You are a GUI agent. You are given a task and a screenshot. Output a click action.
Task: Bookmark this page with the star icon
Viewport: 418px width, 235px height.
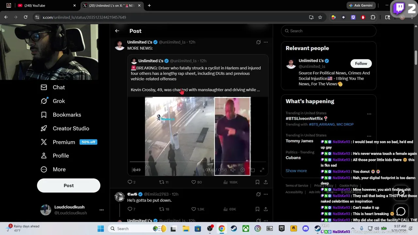320,17
